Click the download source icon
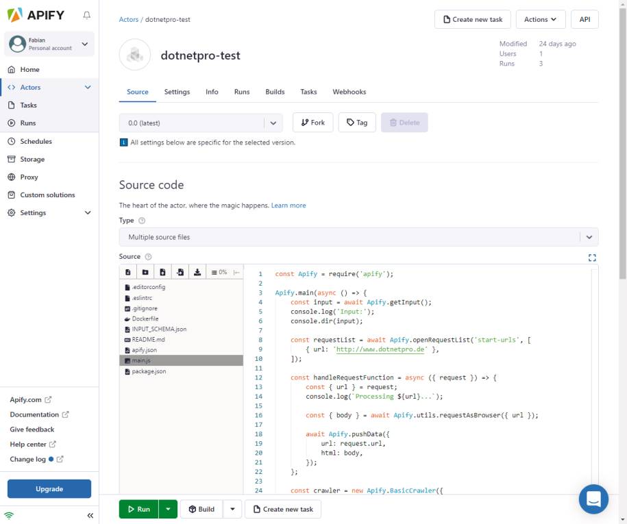The image size is (627, 524). 197,272
